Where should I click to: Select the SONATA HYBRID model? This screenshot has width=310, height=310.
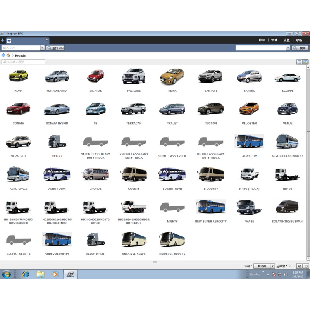click(57, 109)
